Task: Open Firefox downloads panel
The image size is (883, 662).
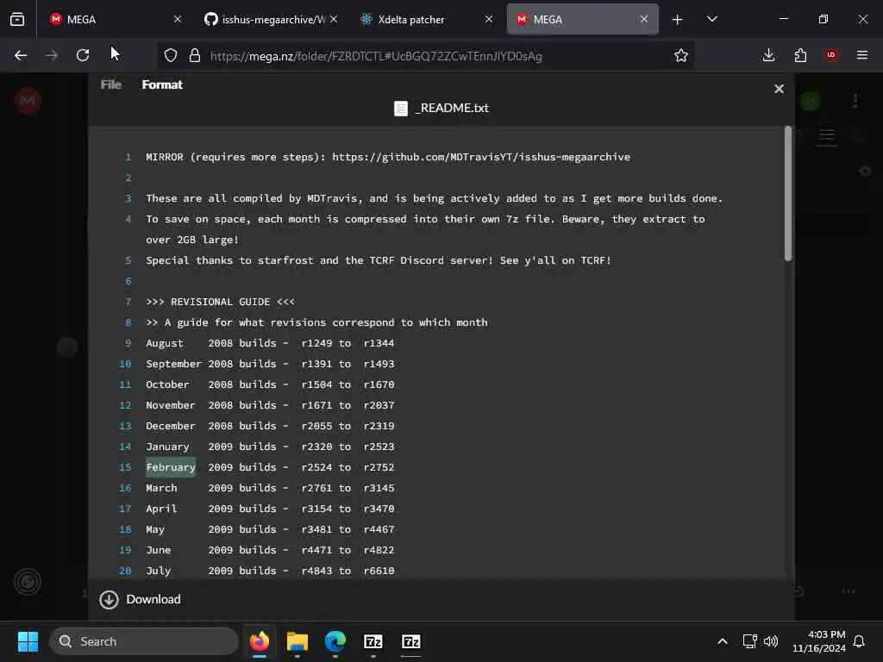Action: [x=768, y=55]
